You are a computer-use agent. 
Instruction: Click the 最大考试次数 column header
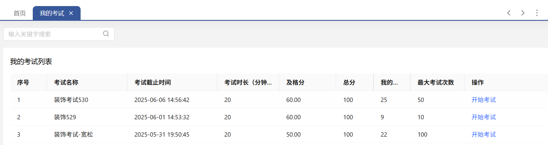click(436, 83)
